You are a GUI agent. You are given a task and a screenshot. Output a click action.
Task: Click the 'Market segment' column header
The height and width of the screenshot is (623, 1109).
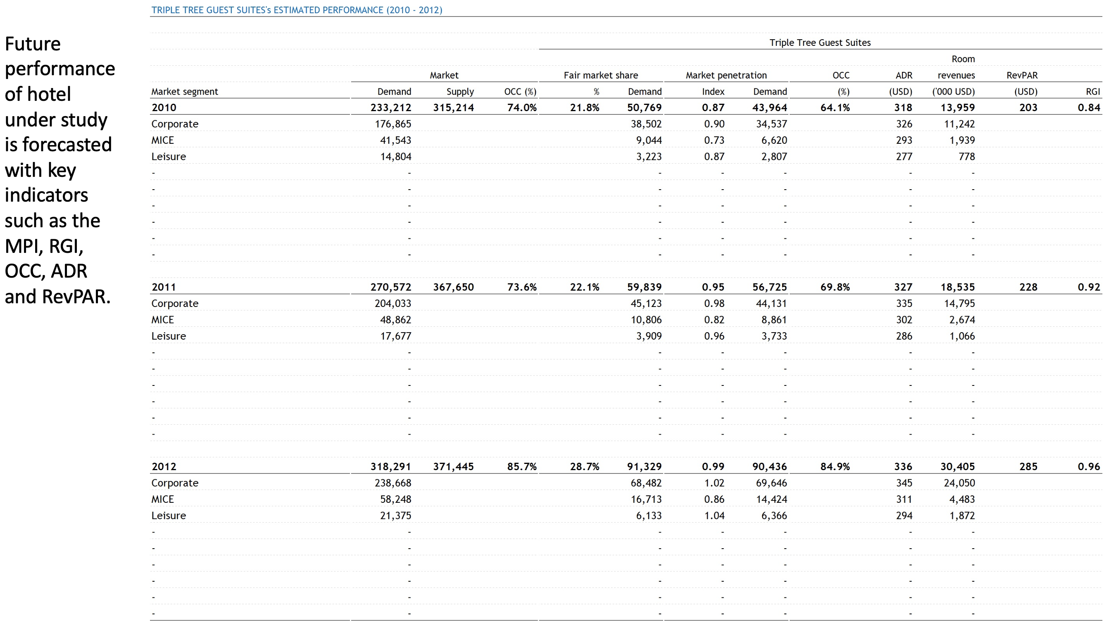(x=185, y=92)
